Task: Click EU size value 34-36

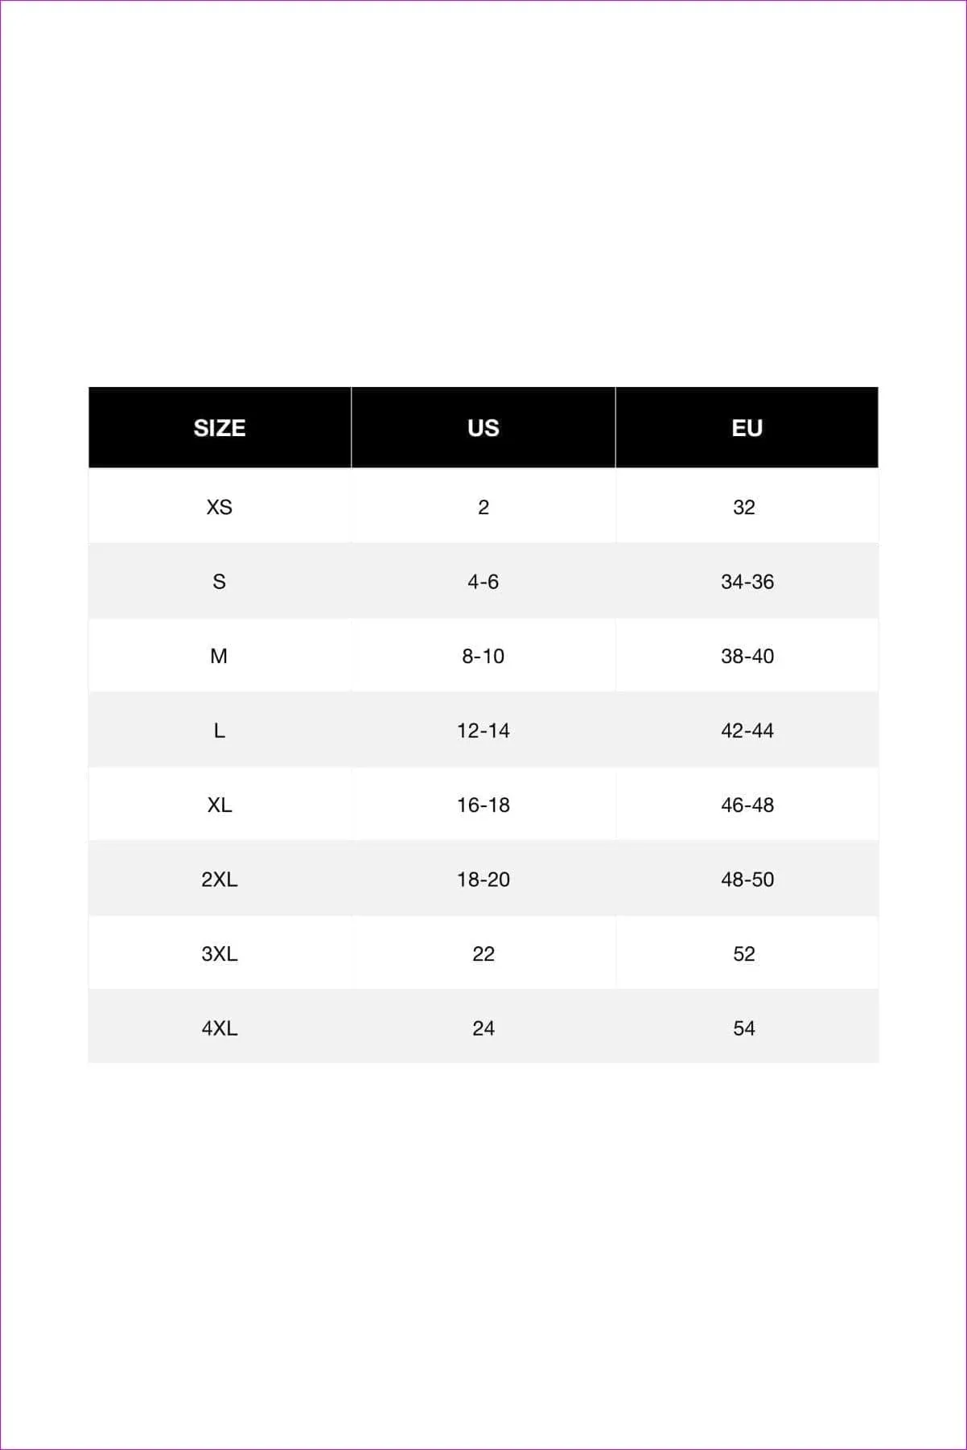Action: pyautogui.click(x=747, y=581)
